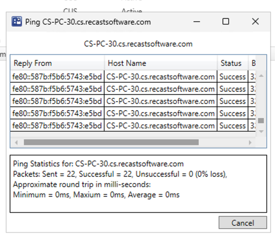Click the partially visible column header after Status

tap(253, 63)
